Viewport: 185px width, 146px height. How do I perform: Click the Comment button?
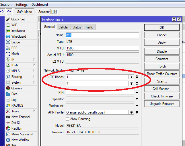(162, 59)
